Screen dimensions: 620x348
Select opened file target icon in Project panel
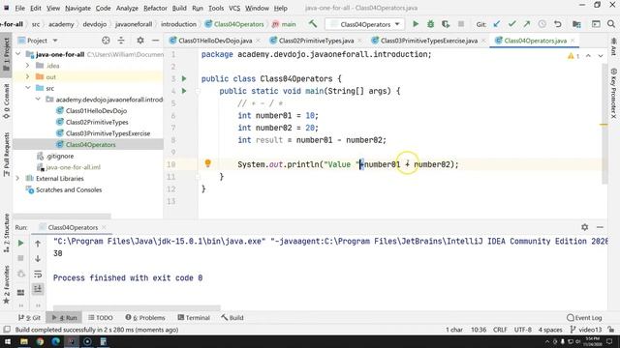pos(106,41)
